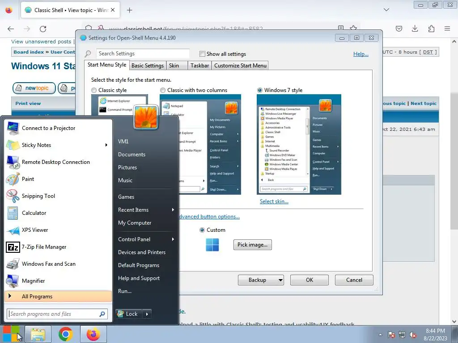Cancel the Open-Shell settings dialog
The height and width of the screenshot is (343, 458).
click(x=354, y=280)
